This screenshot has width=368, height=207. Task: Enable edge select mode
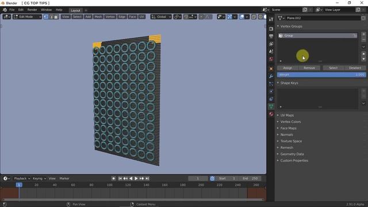coord(51,17)
